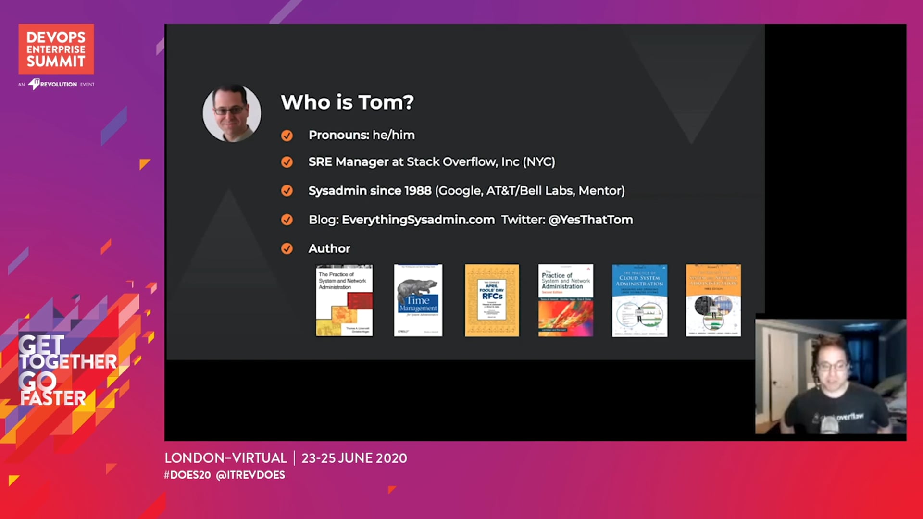Click the #DOES20 hashtag text

pos(187,475)
